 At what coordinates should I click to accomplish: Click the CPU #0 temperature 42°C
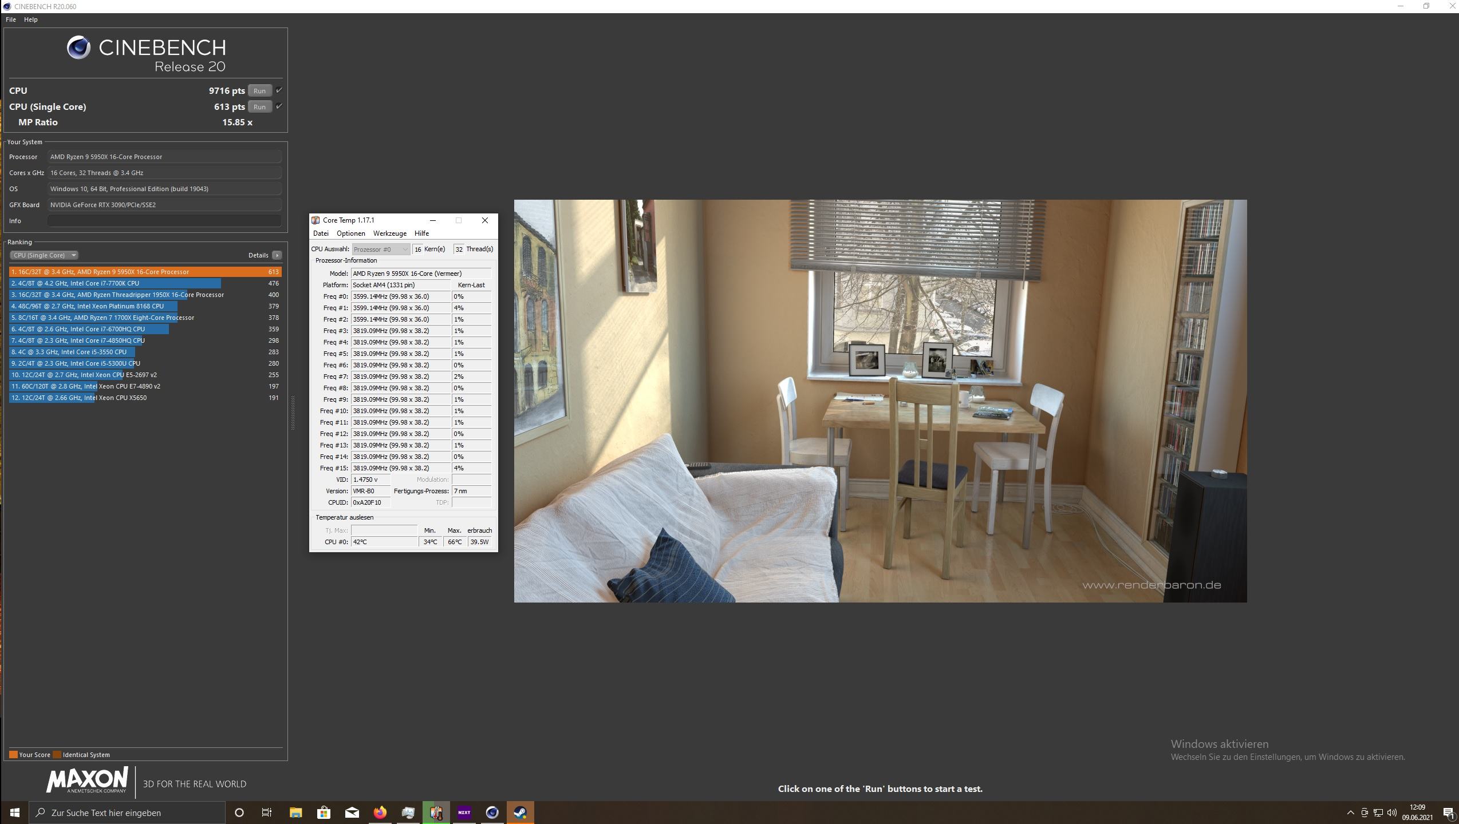pos(384,542)
